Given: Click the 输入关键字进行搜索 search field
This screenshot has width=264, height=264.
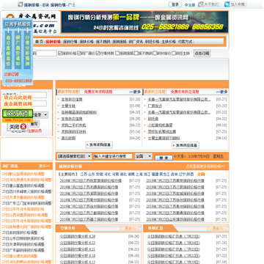Looking at the screenshot, I should [x=114, y=156].
